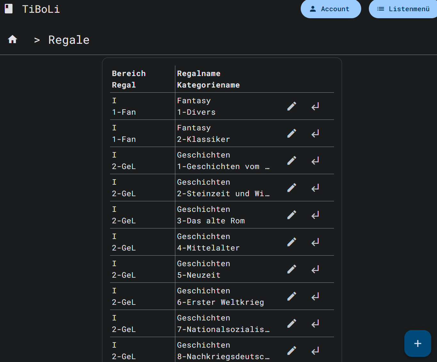
Task: Open the Geschichten 8-Nachkriegsdeutschland shelf
Action: pyautogui.click(x=315, y=350)
